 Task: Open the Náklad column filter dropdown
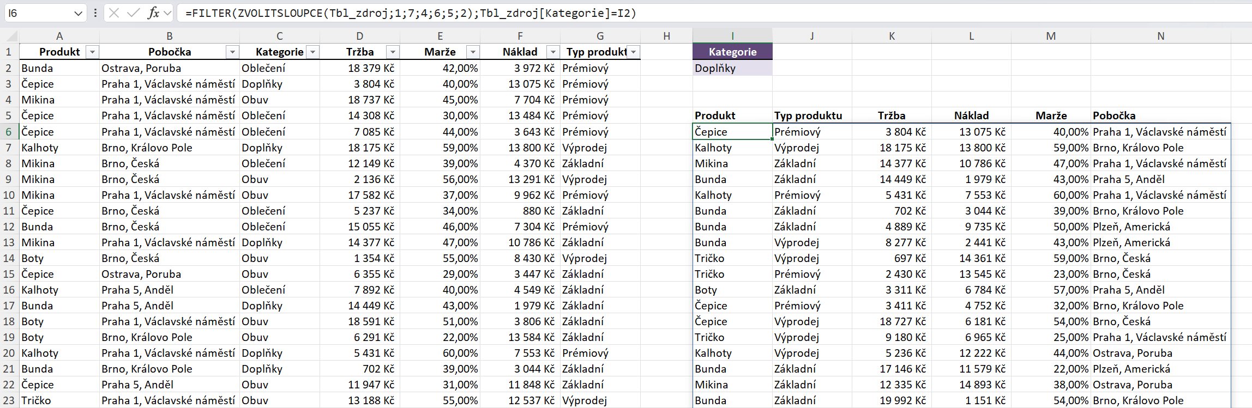click(553, 52)
